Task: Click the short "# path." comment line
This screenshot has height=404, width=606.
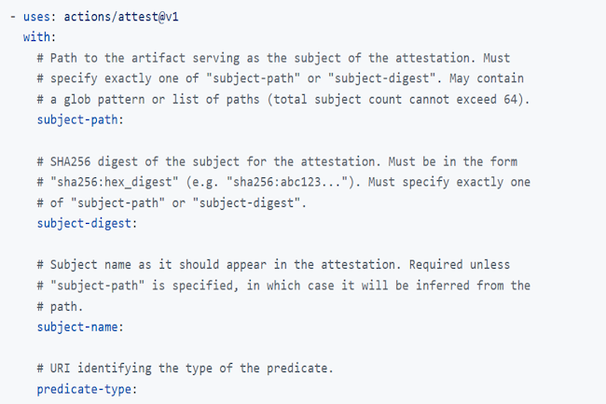Action: 61,305
